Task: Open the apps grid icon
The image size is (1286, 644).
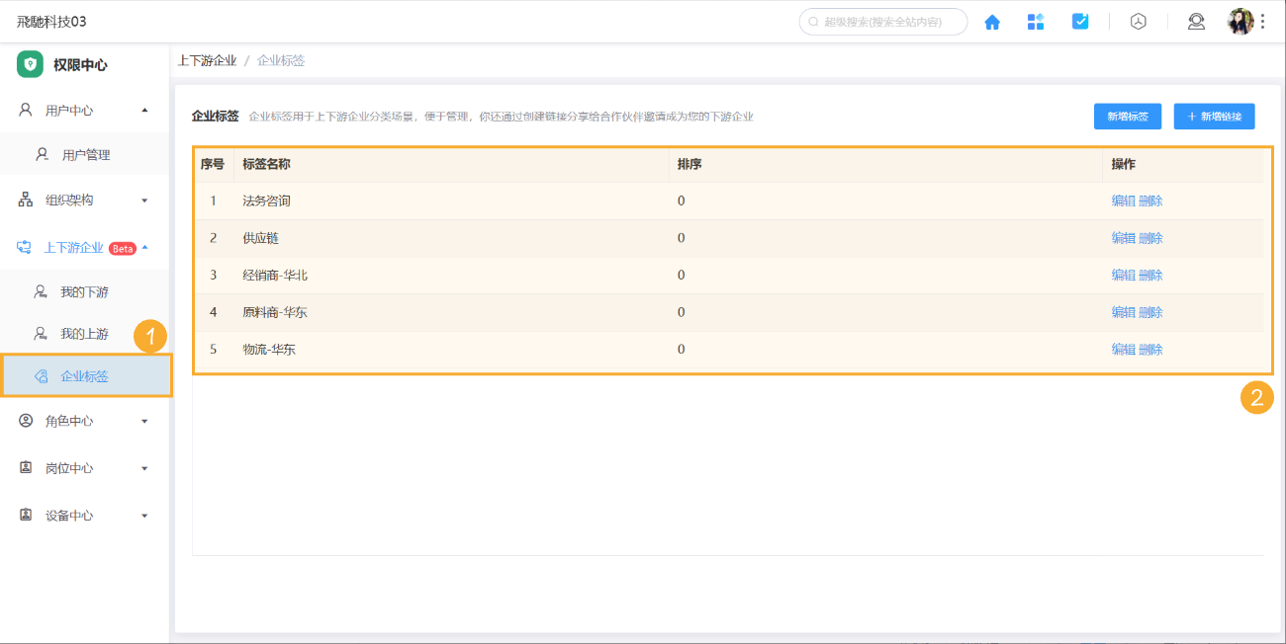Action: [1036, 22]
